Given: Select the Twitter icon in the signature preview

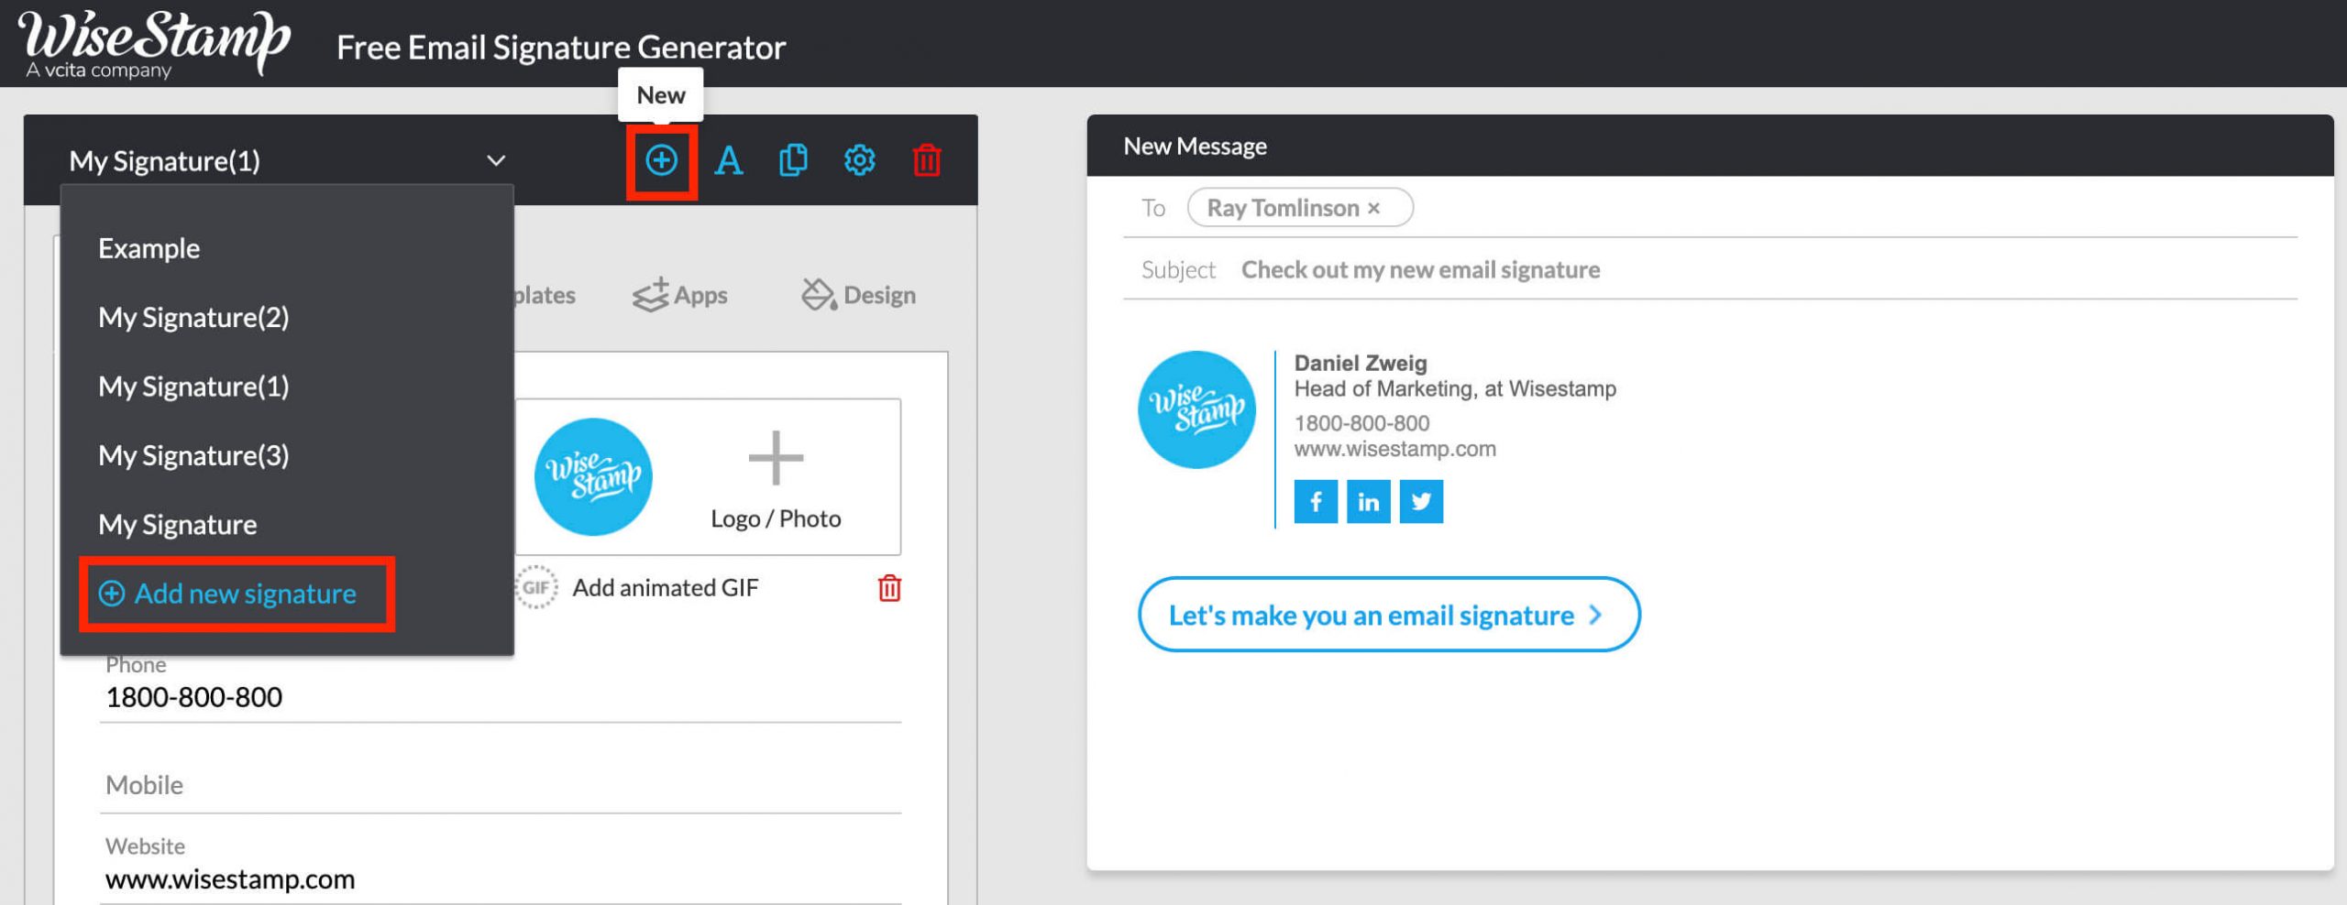Looking at the screenshot, I should point(1421,501).
